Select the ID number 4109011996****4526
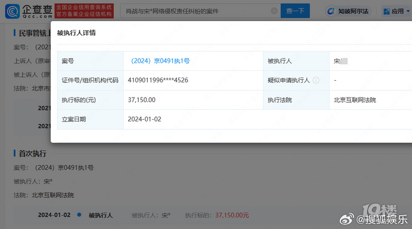412x229 pixels. point(158,80)
